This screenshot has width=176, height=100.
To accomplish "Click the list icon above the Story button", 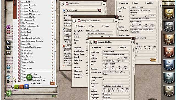I will pyautogui.click(x=171, y=4).
